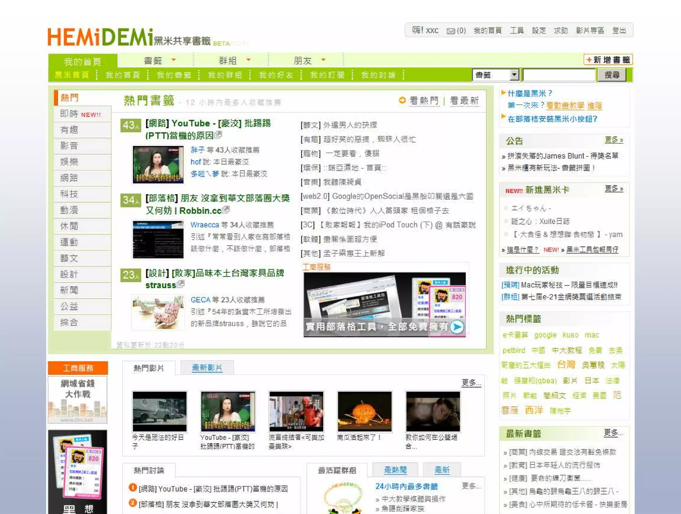The width and height of the screenshot is (681, 514).
Task: Click the 23 collectors count badge
Action: click(130, 275)
